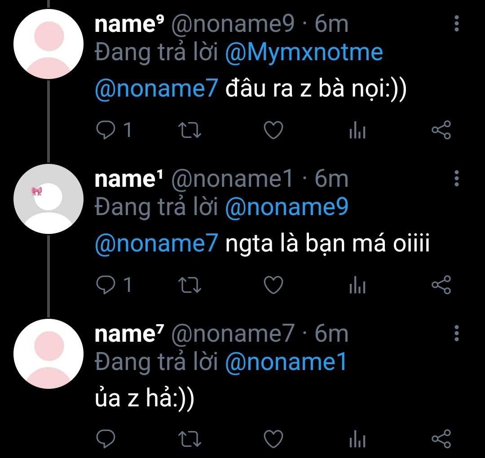Share noname9's tweet

tap(441, 130)
